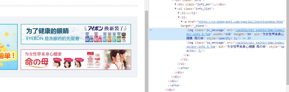Click the 命の母 women's health banner
This screenshot has height=92, width=289.
pyautogui.click(x=76, y=60)
